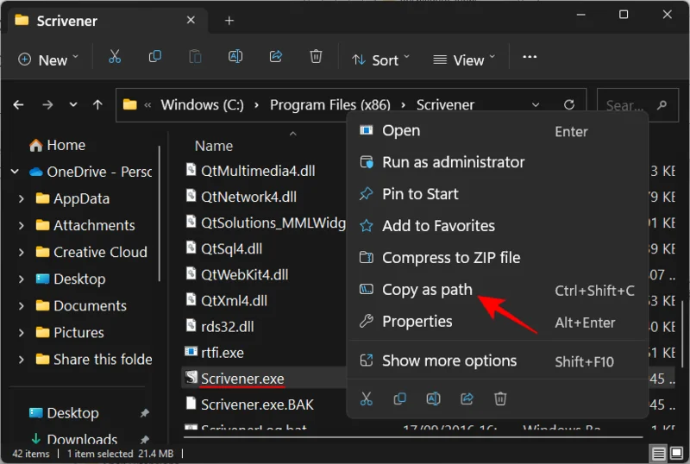Sort by the Name column header

(x=214, y=146)
